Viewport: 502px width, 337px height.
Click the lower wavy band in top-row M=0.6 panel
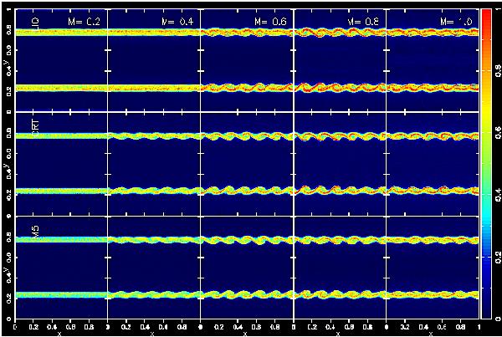tap(247, 87)
